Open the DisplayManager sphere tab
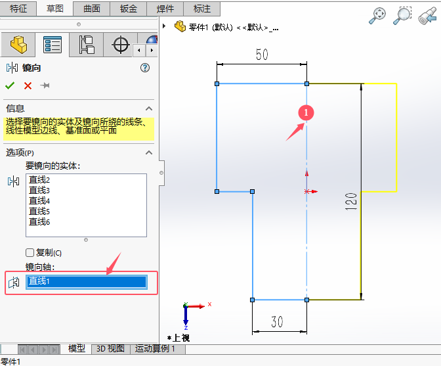This screenshot has height=366, width=441. (152, 39)
